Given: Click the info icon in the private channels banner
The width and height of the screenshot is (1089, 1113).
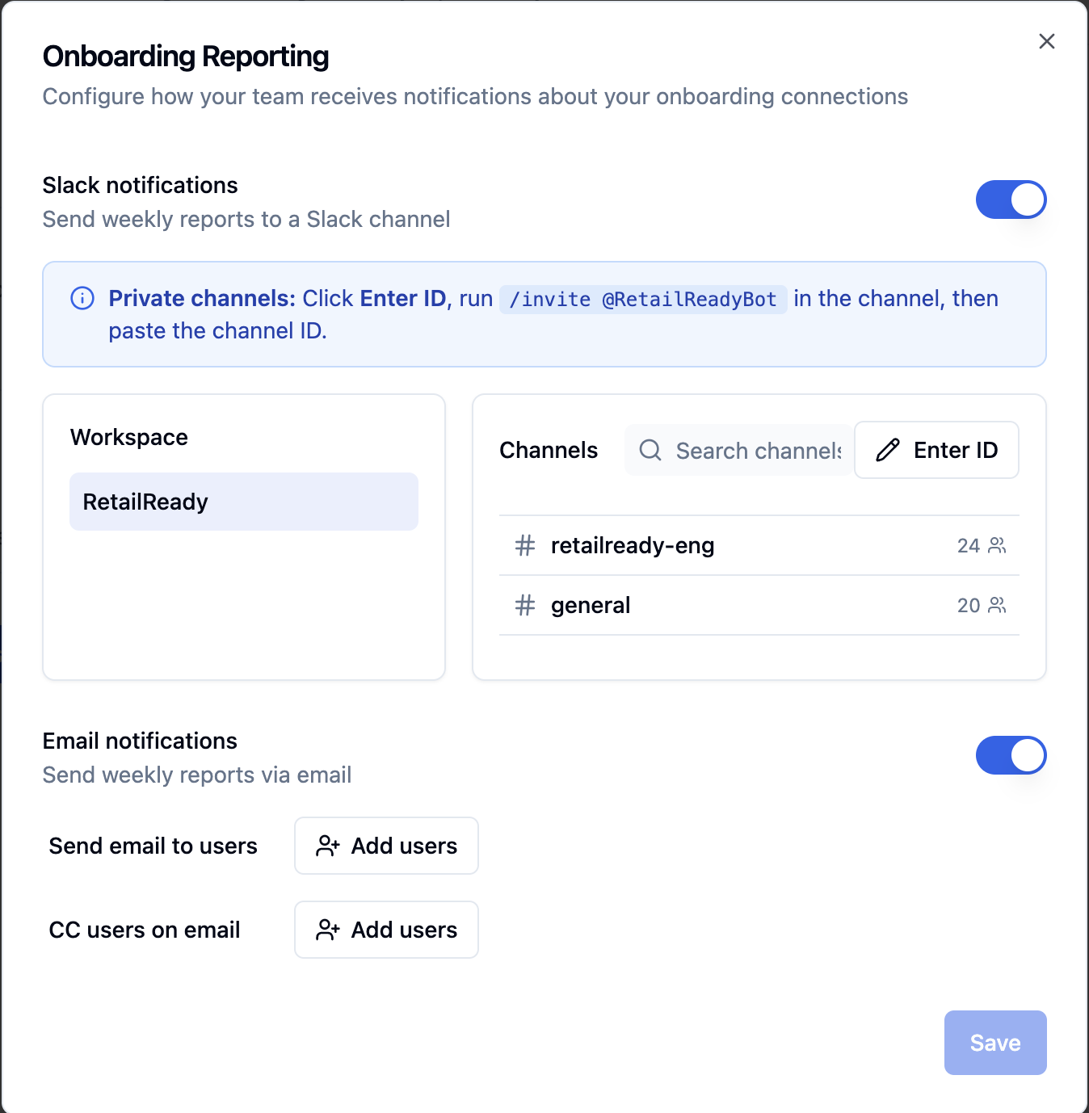Looking at the screenshot, I should tap(82, 298).
